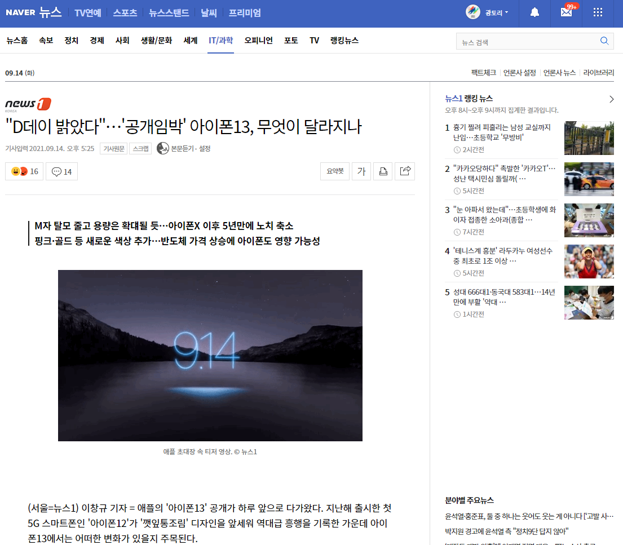Open mail inbox with 99+ badge

(567, 12)
